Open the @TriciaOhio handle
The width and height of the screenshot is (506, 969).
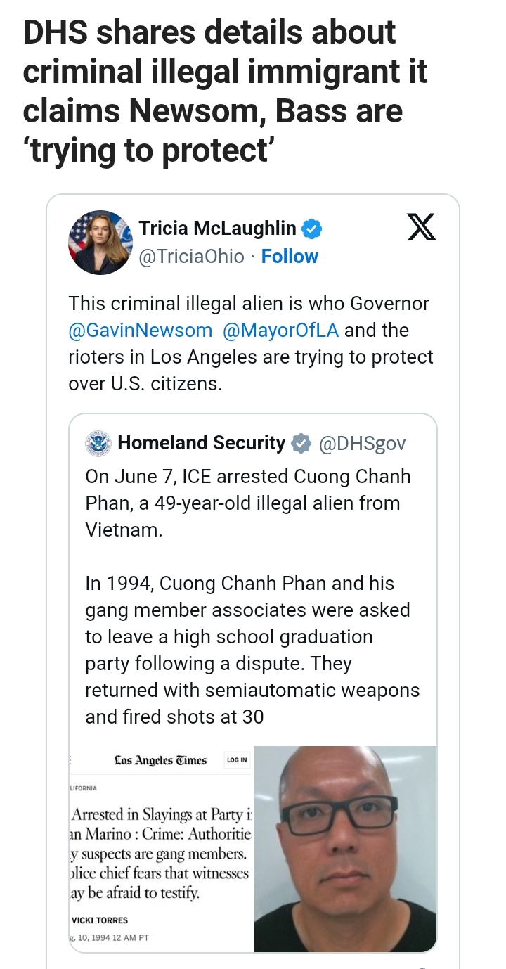[x=192, y=257]
